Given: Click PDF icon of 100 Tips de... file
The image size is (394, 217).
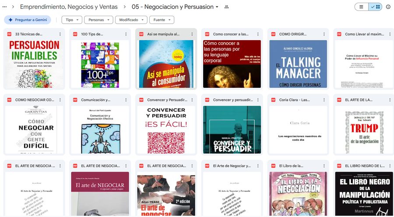Looking at the screenshot, I should (x=75, y=34).
